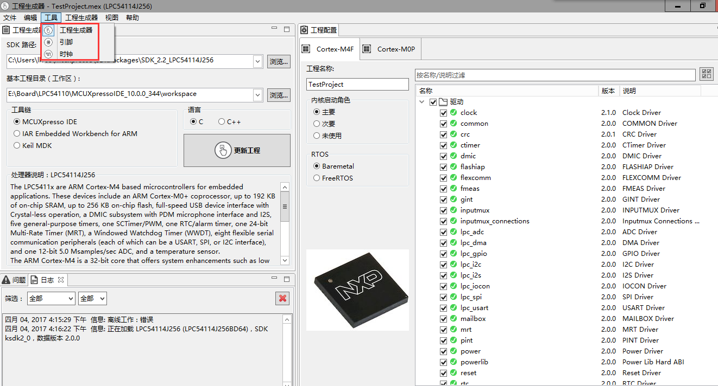Open first 全部 log filter dropdown

[x=51, y=298]
